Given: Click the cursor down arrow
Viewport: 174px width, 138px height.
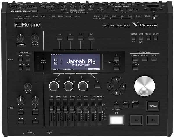Looking at the screenshot, I should pyautogui.click(x=117, y=93).
